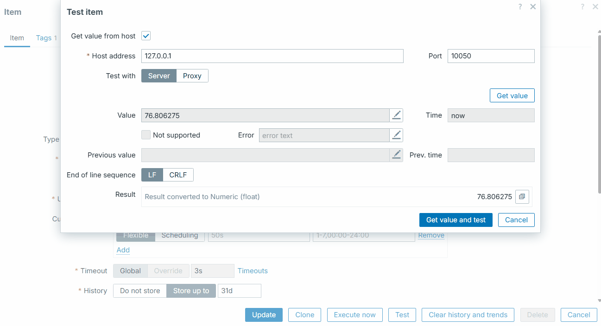
Task: Click the pencil icon beside Previous value
Action: tap(396, 155)
